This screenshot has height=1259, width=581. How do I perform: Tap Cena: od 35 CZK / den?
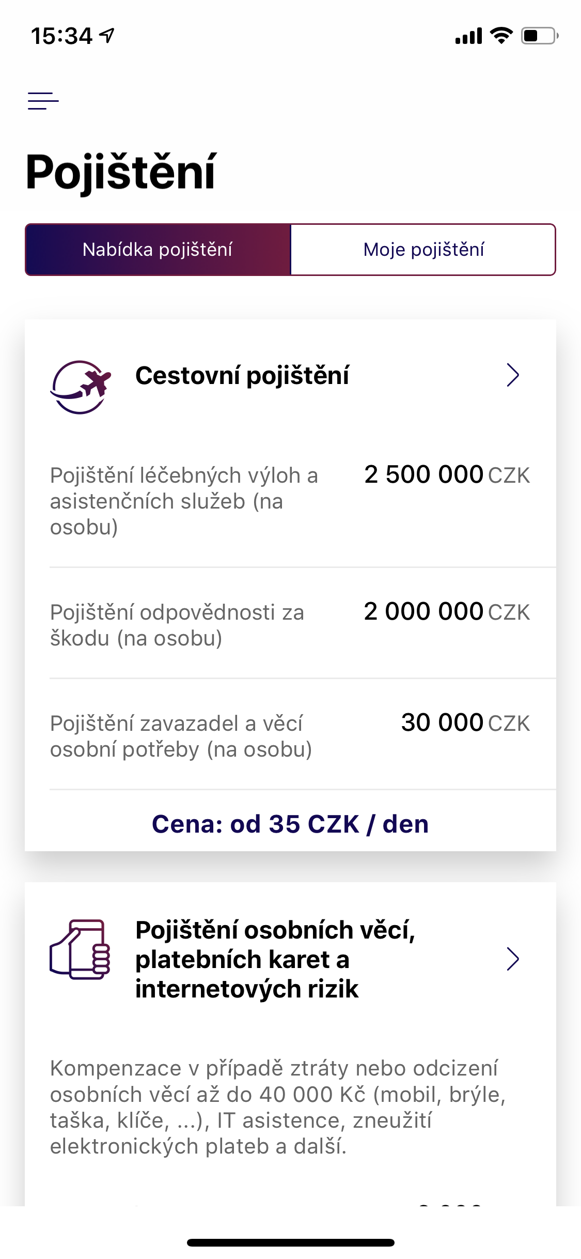pos(290,824)
